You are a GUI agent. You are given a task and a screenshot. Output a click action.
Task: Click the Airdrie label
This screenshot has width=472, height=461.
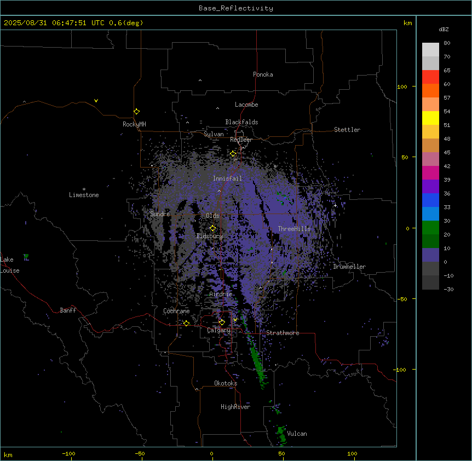pos(221,294)
